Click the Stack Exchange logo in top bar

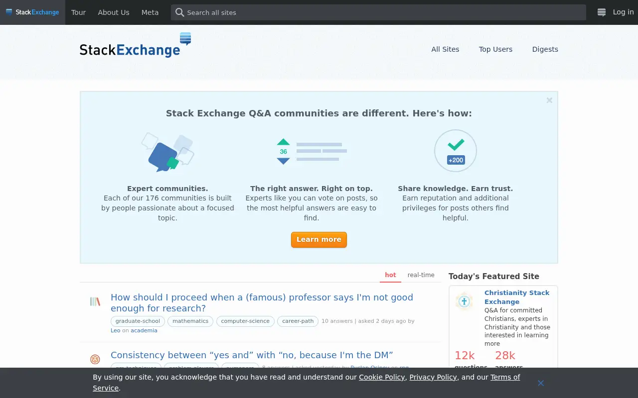tap(32, 12)
